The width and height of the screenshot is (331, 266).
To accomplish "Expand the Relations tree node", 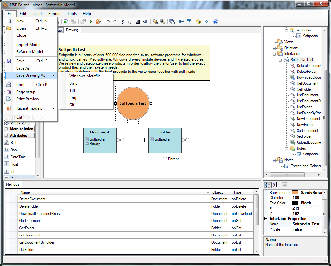I will click(x=274, y=48).
